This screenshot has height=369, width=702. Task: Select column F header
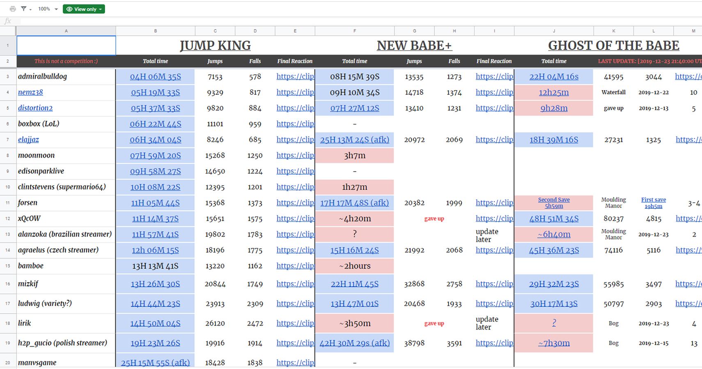click(355, 31)
